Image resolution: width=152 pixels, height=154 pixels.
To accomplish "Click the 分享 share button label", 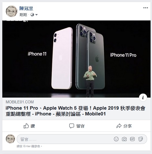I will click(x=127, y=126).
